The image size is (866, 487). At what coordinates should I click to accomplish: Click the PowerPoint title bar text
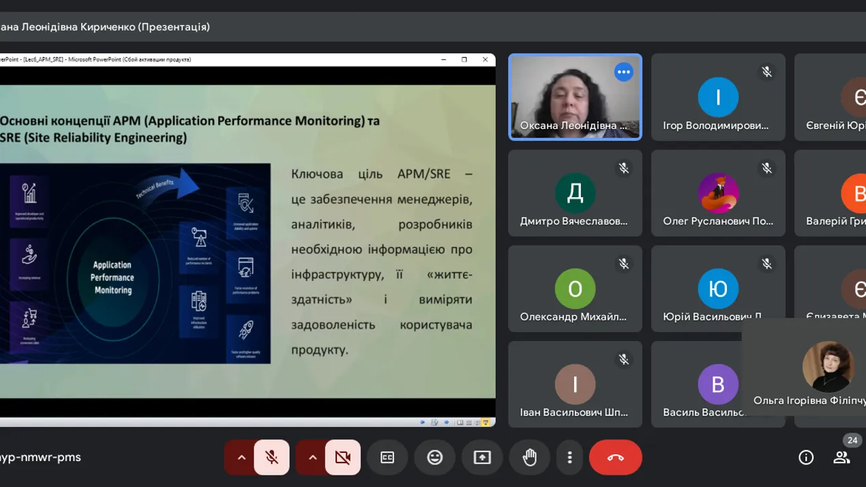95,59
